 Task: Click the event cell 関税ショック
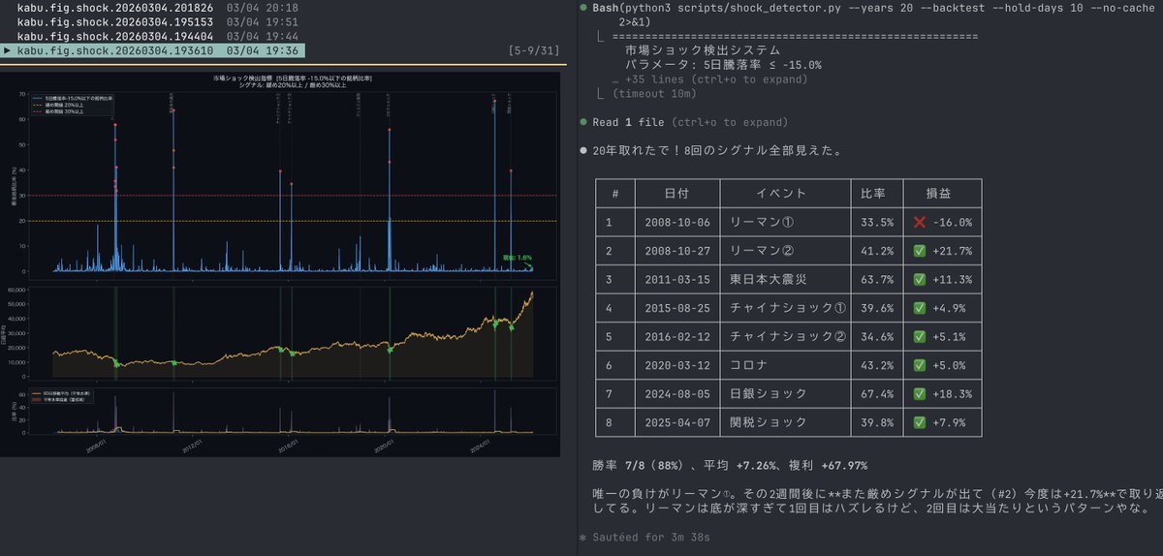pyautogui.click(x=768, y=423)
